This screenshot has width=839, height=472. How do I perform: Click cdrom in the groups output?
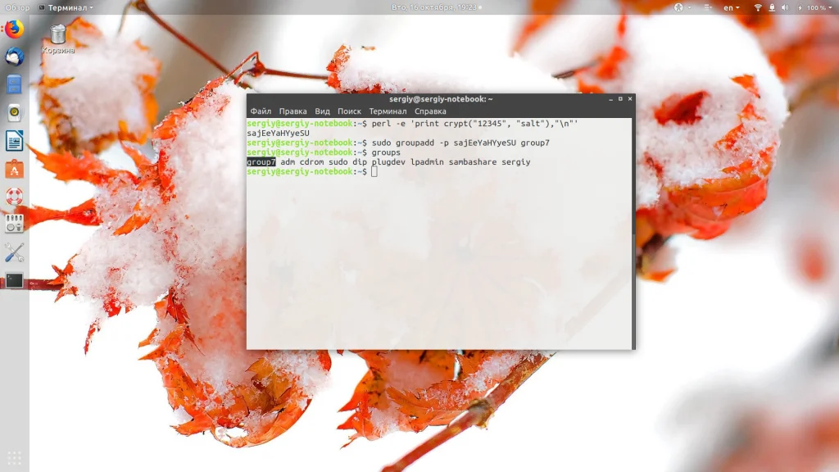(311, 162)
